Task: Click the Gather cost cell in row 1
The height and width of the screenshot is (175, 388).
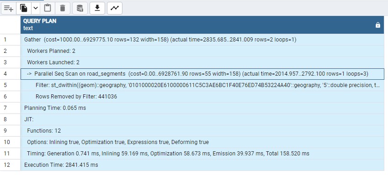Action: 202,40
